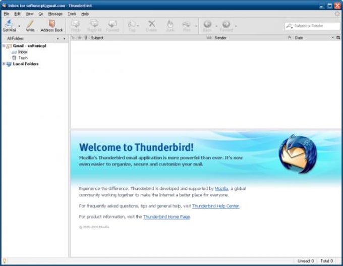343x266 pixels.
Task: Click the Back navigation arrow icon
Action: point(207,24)
